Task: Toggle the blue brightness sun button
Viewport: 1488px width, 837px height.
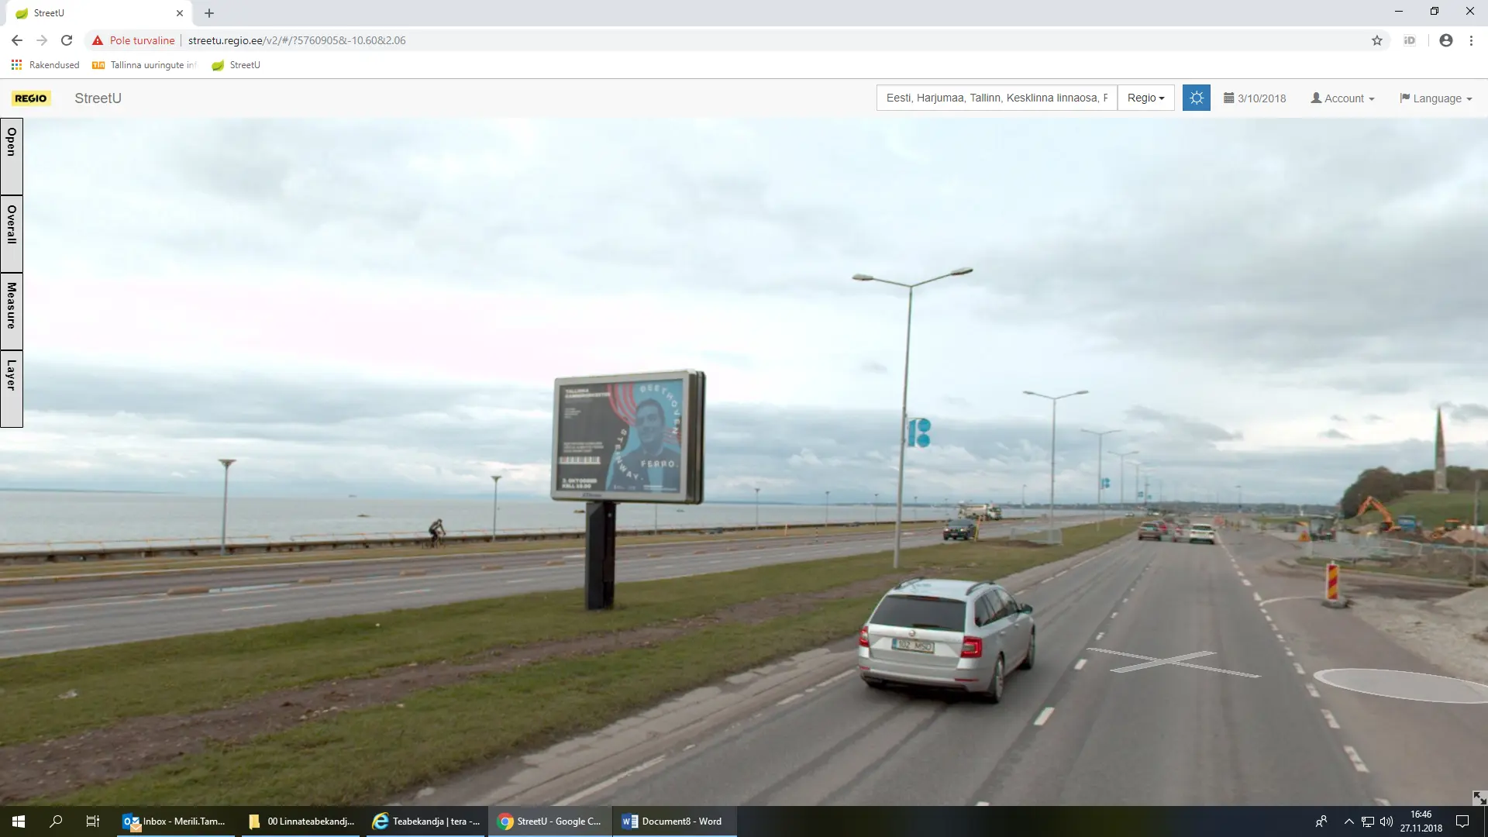Action: 1196,98
